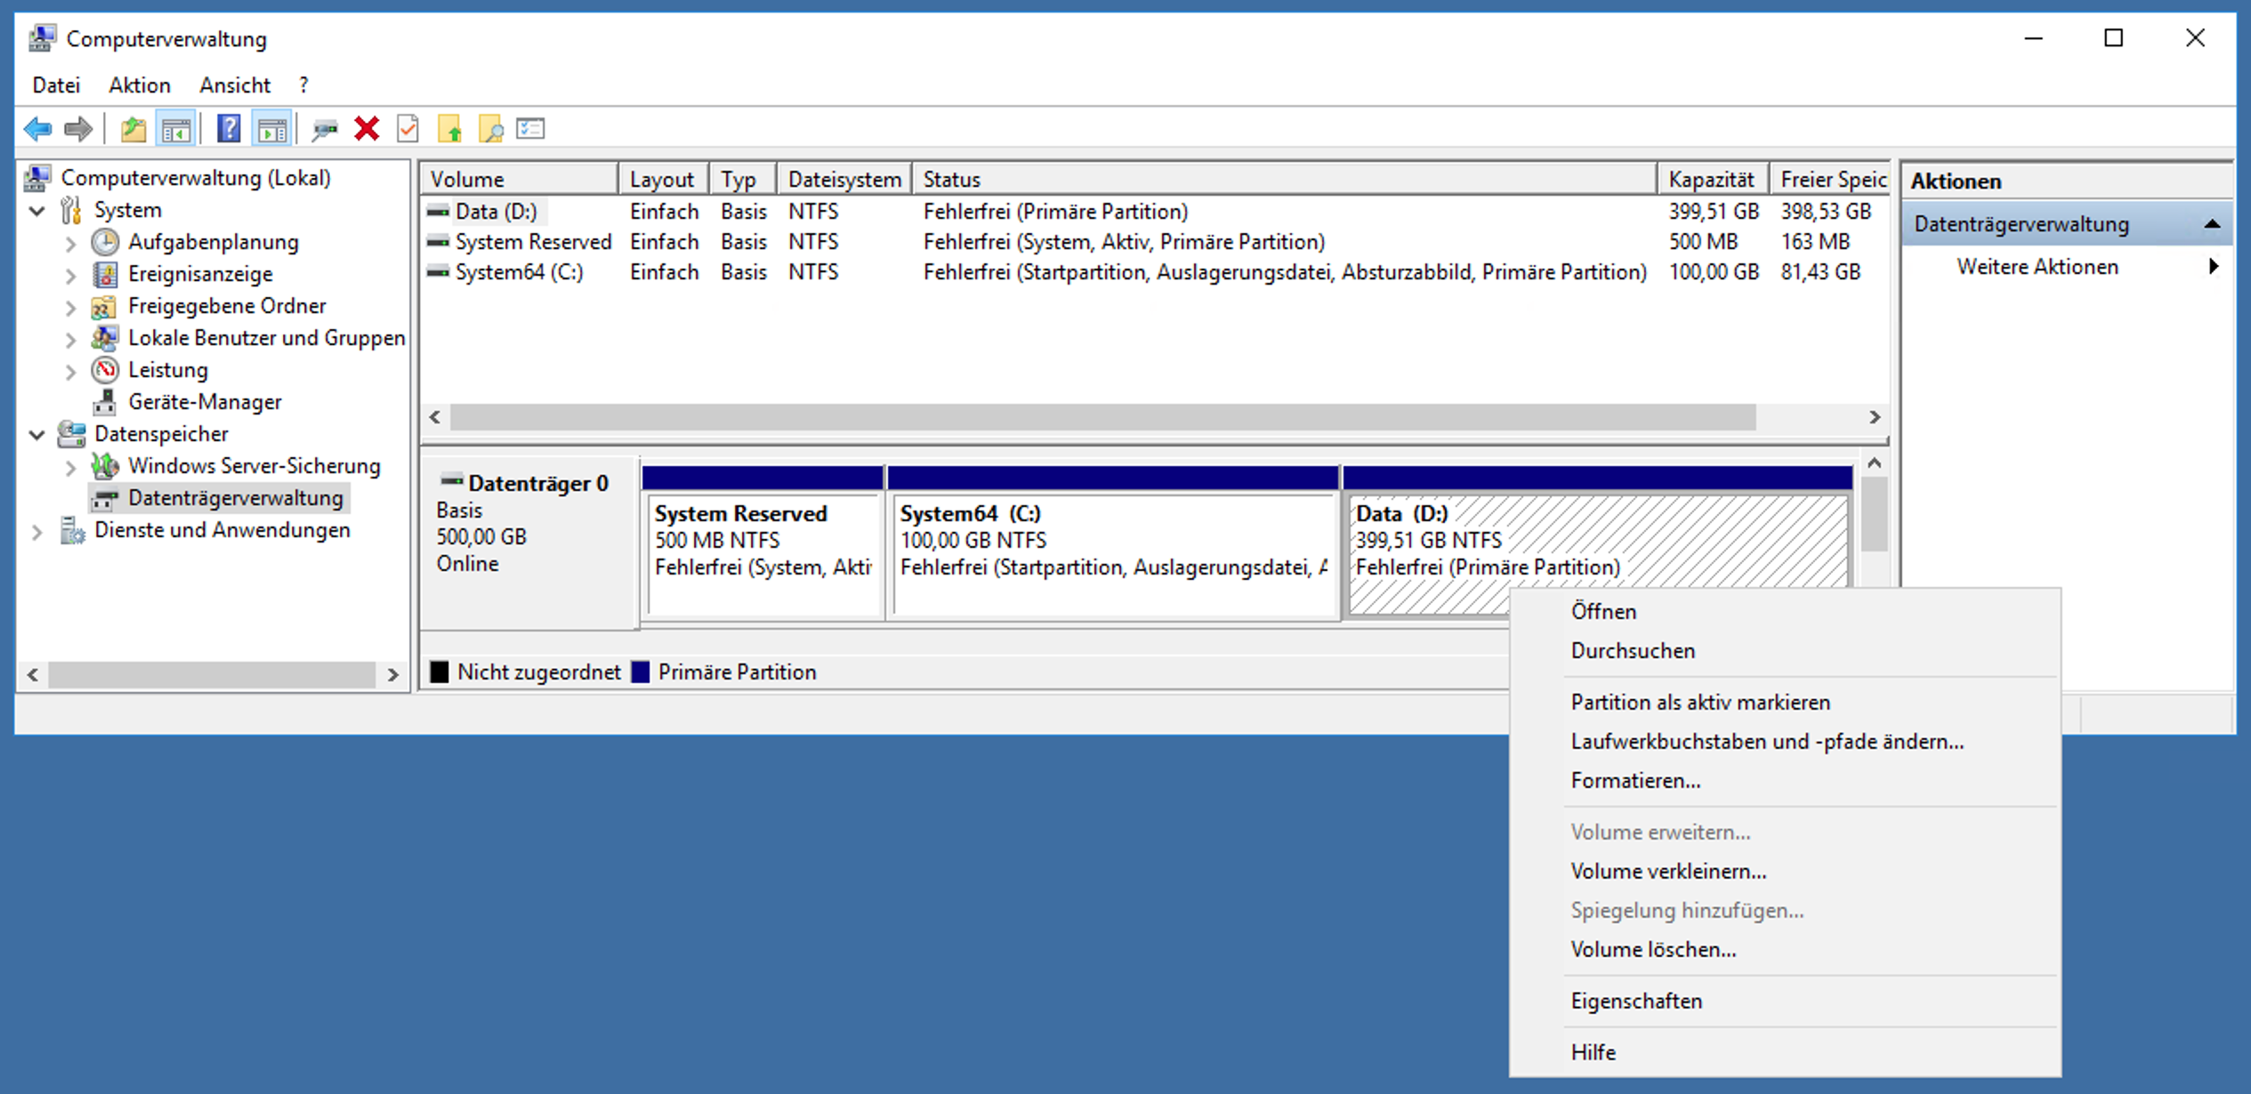Open the Aktion menu

[x=139, y=85]
